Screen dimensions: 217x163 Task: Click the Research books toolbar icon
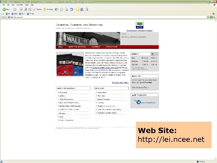click(x=82, y=9)
